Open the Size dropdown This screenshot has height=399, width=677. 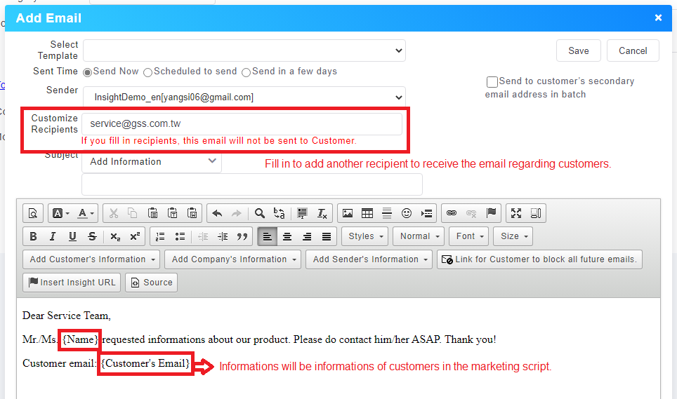click(x=513, y=236)
